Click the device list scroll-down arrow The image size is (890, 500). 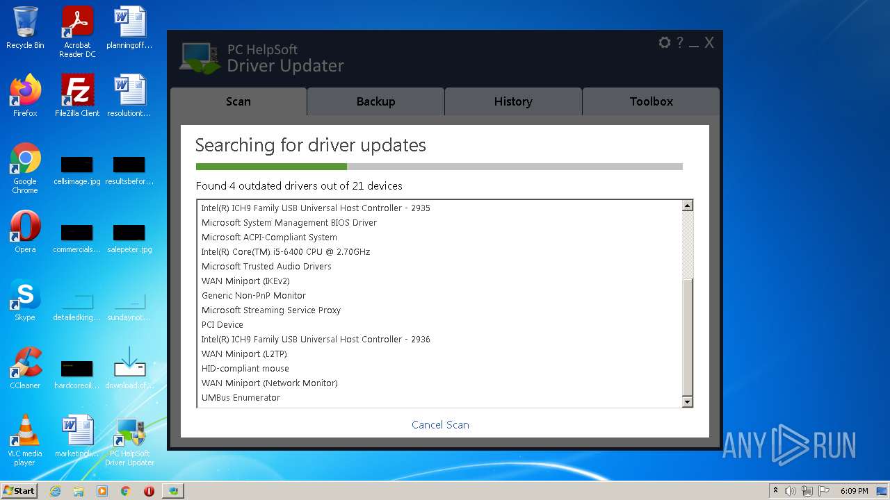[x=687, y=401]
